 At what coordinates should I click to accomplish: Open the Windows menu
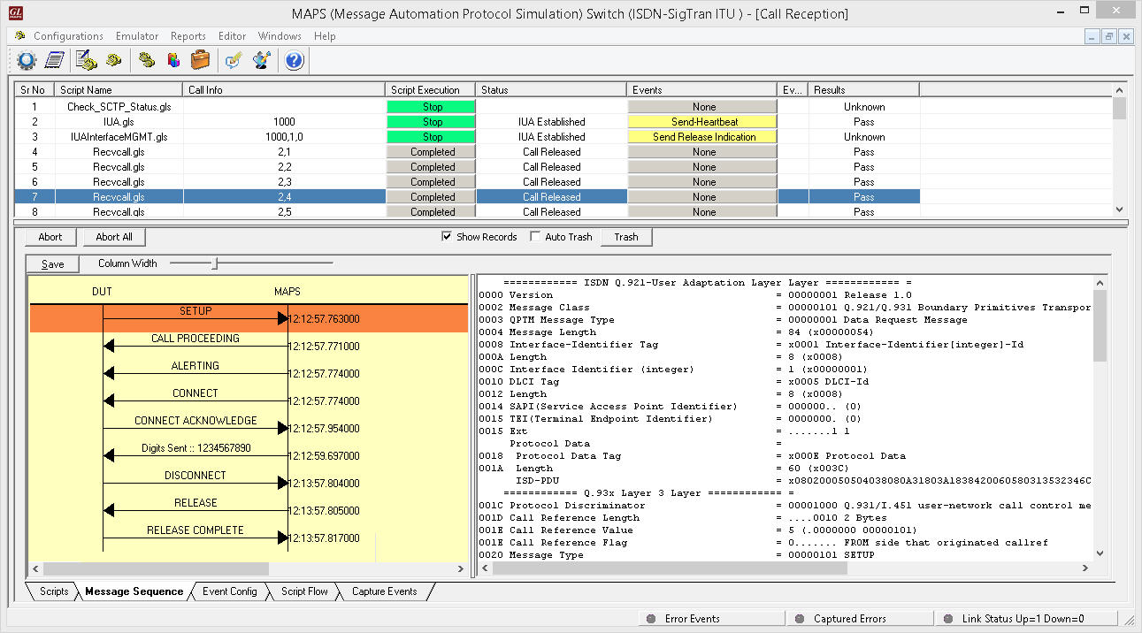(280, 36)
